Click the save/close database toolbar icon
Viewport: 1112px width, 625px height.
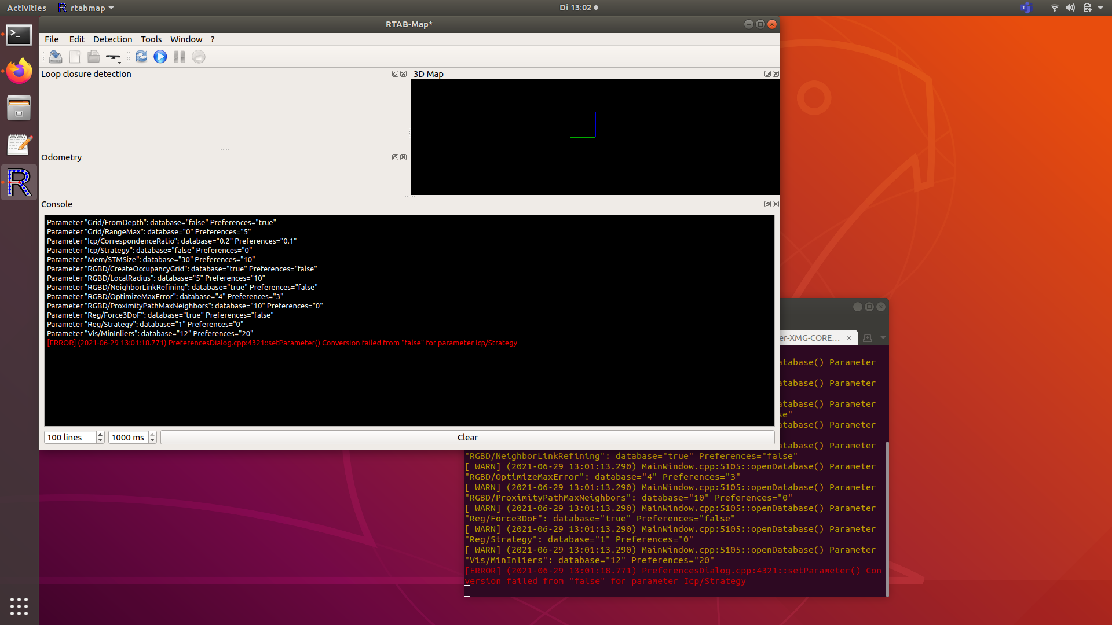tap(56, 57)
